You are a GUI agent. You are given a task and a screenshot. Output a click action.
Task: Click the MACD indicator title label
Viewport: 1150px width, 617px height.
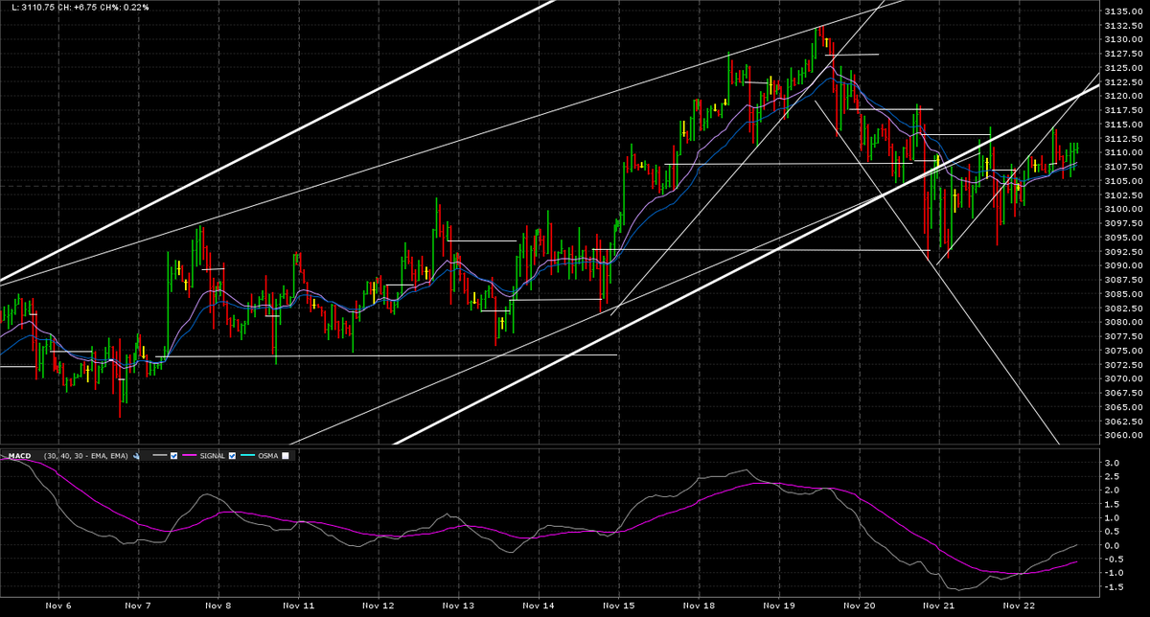point(20,456)
